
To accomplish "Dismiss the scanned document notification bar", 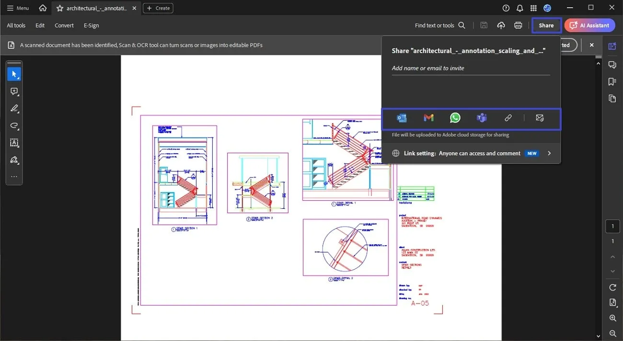I will (x=592, y=45).
